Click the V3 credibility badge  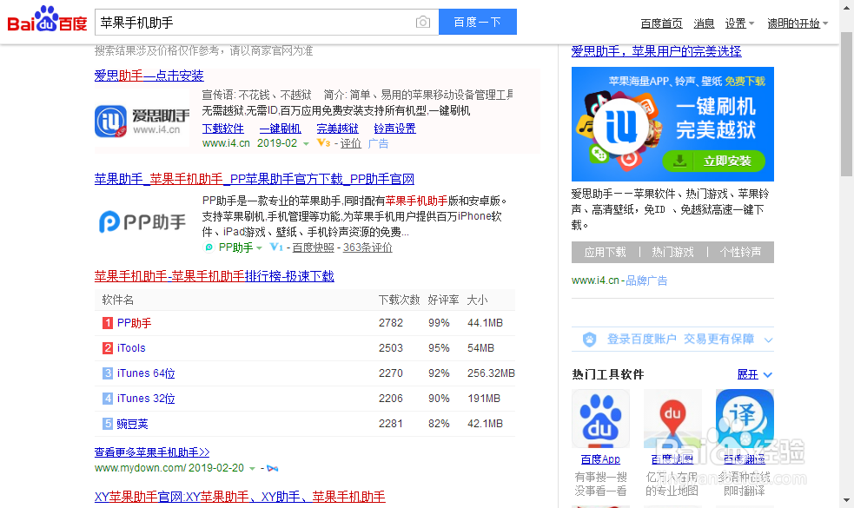point(323,143)
